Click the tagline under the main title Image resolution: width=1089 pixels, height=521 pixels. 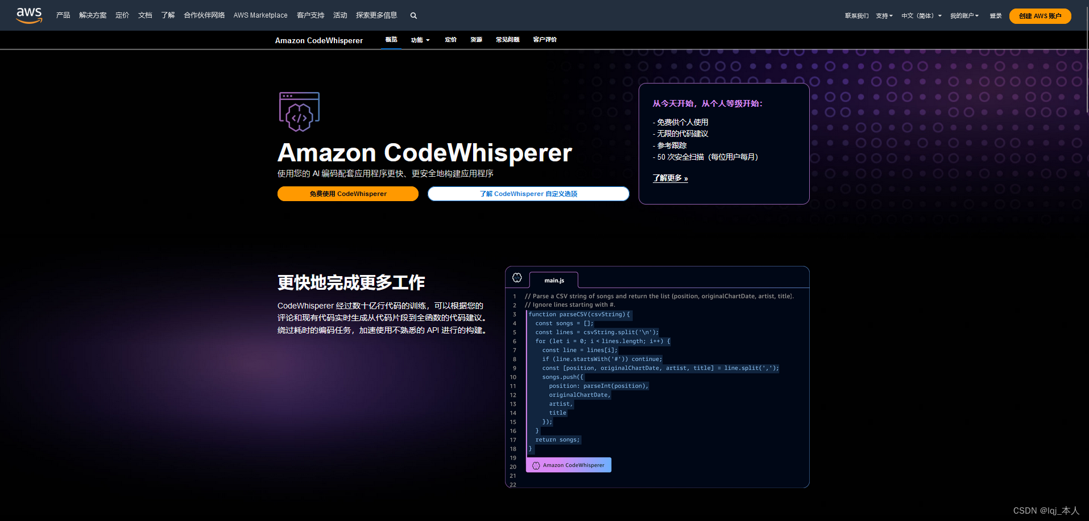tap(386, 173)
